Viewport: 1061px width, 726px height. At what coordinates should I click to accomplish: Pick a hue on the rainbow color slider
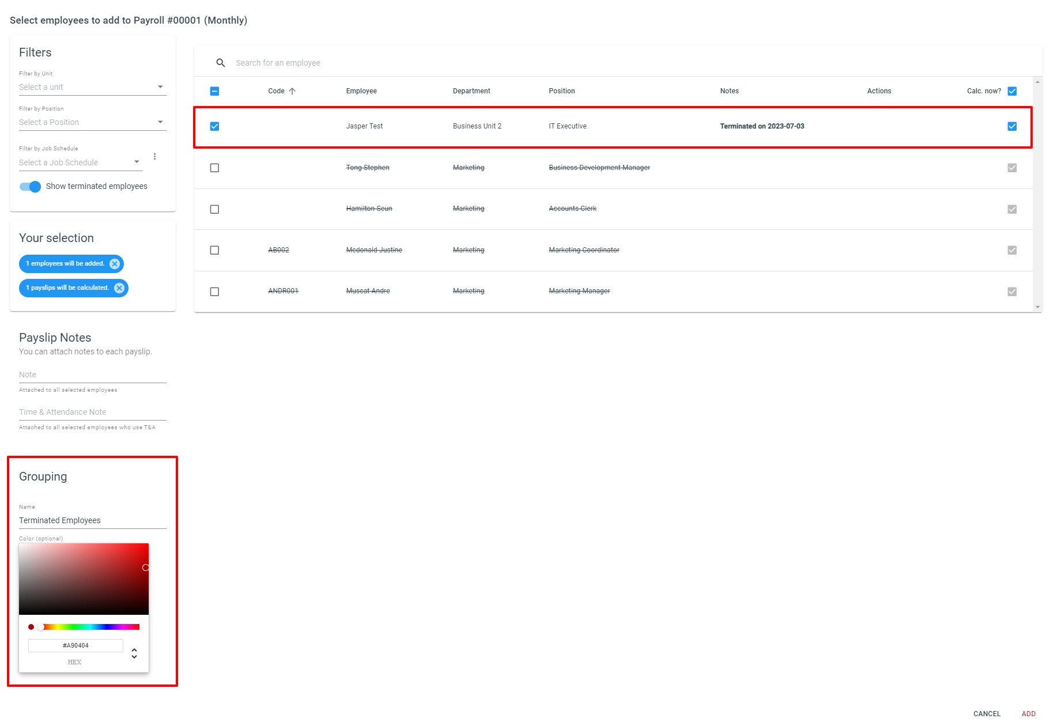86,627
